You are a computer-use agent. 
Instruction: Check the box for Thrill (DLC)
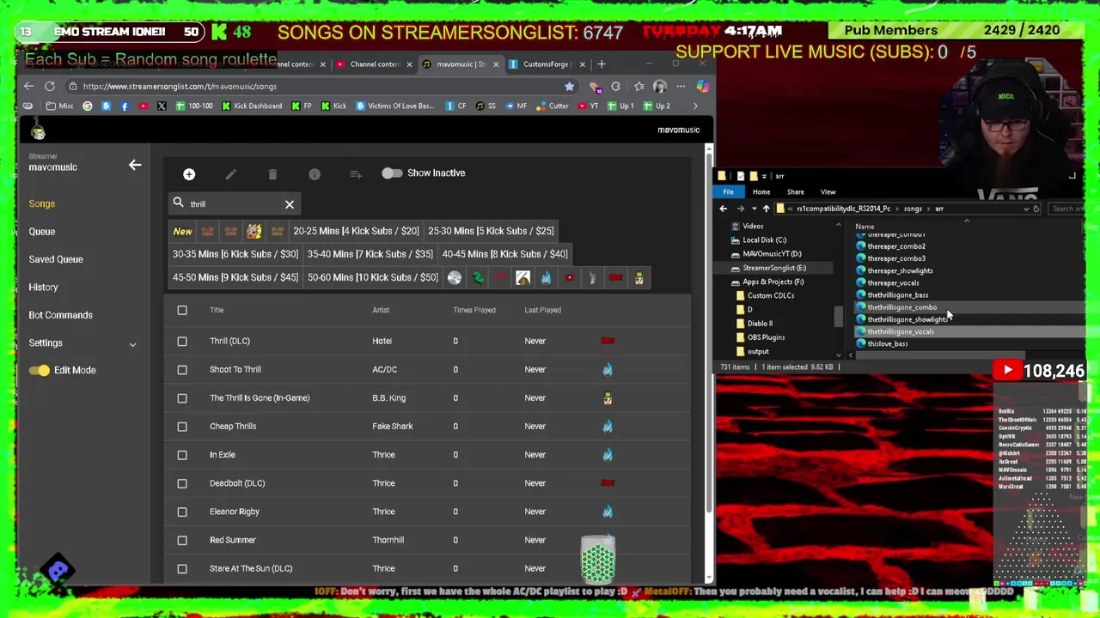click(182, 341)
